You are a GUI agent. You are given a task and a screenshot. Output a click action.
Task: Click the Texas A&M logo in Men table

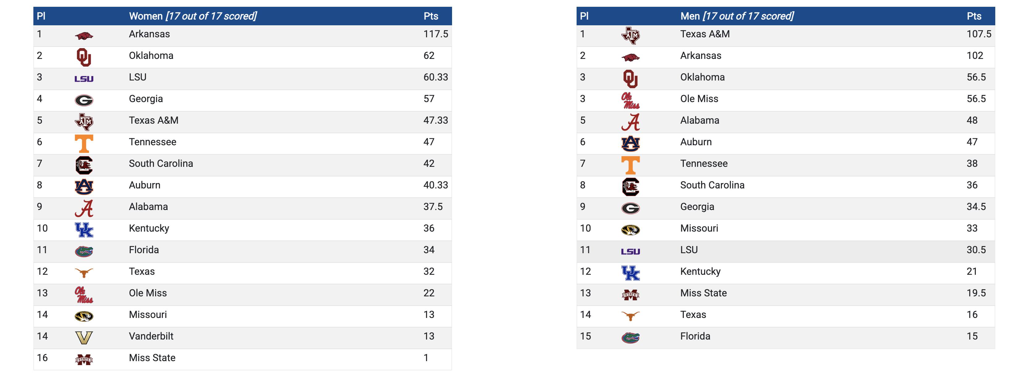pos(630,36)
